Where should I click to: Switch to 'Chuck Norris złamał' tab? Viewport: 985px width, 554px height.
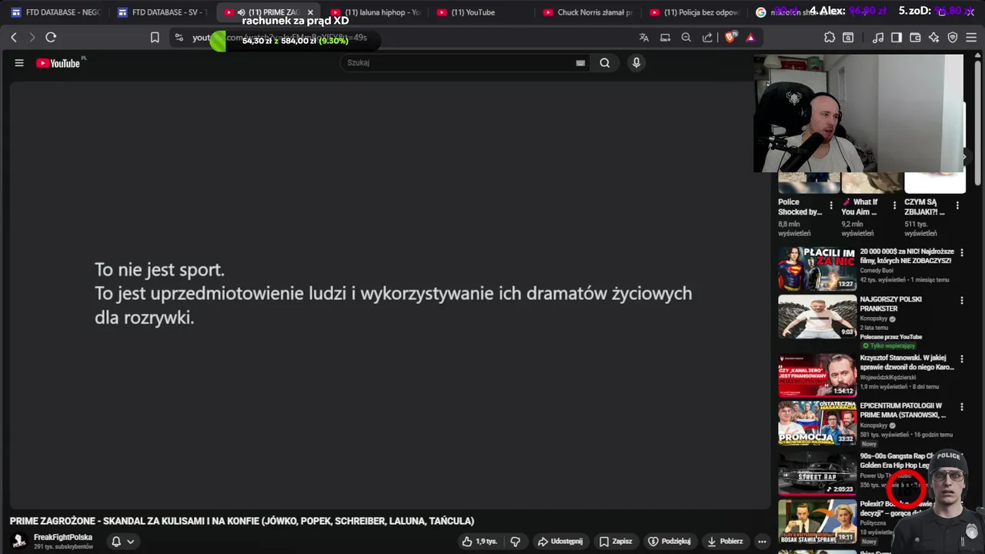[x=587, y=12]
